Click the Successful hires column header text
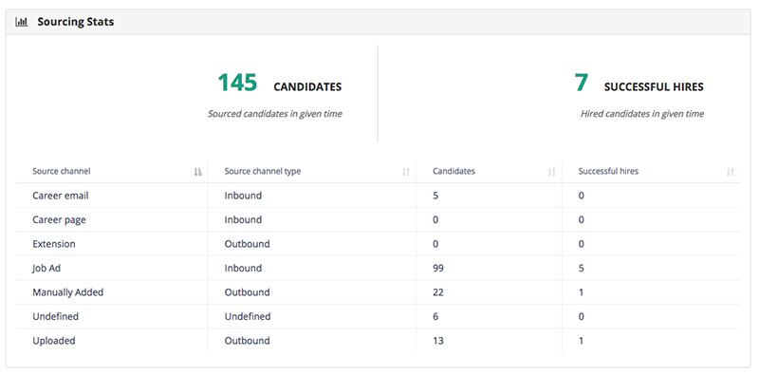Viewport: 759px width, 375px height. (x=608, y=171)
